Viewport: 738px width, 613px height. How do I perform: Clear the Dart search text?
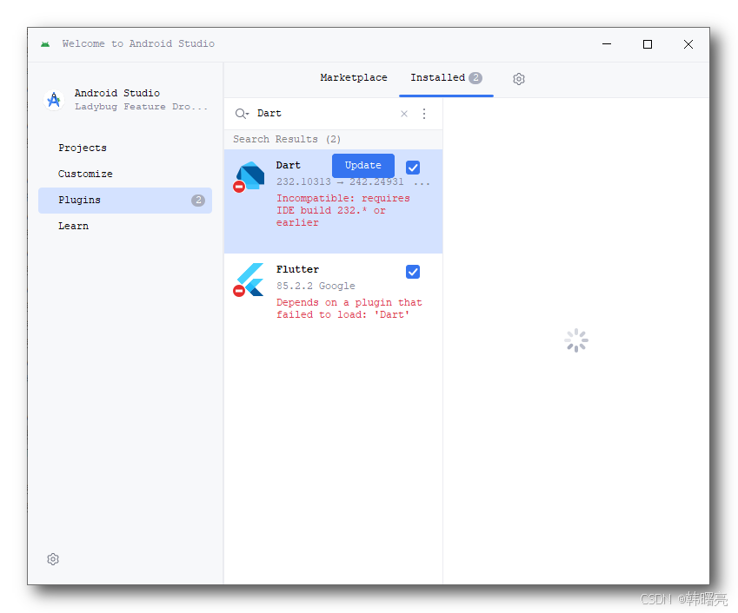pyautogui.click(x=404, y=113)
